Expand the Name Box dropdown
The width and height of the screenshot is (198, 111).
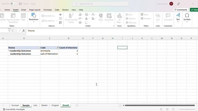pyautogui.click(x=9, y=31)
